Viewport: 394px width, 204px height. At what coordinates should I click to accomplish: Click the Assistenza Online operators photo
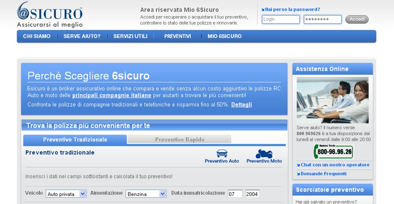pos(333,100)
